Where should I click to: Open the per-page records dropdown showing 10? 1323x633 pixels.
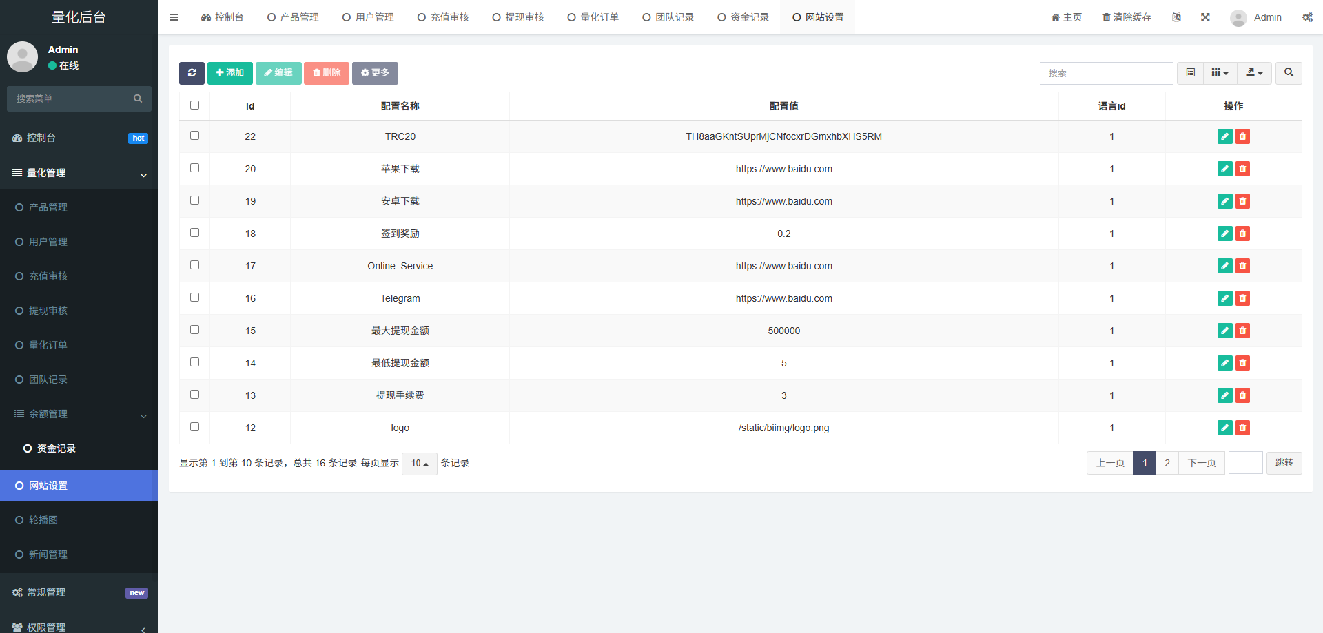click(419, 464)
